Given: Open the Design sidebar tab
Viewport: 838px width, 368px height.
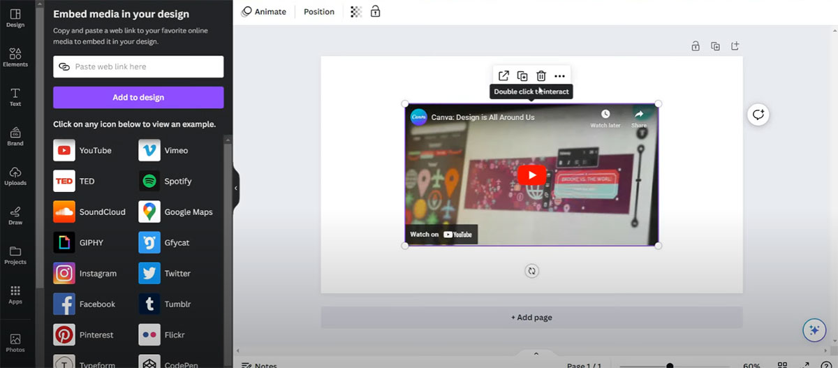Looking at the screenshot, I should pos(15,18).
